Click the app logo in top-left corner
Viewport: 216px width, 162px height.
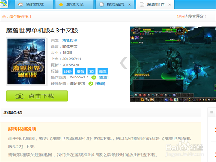tap(4, 4)
